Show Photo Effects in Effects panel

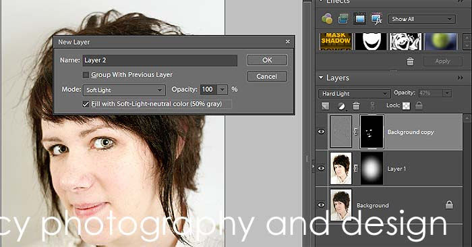[x=360, y=19]
